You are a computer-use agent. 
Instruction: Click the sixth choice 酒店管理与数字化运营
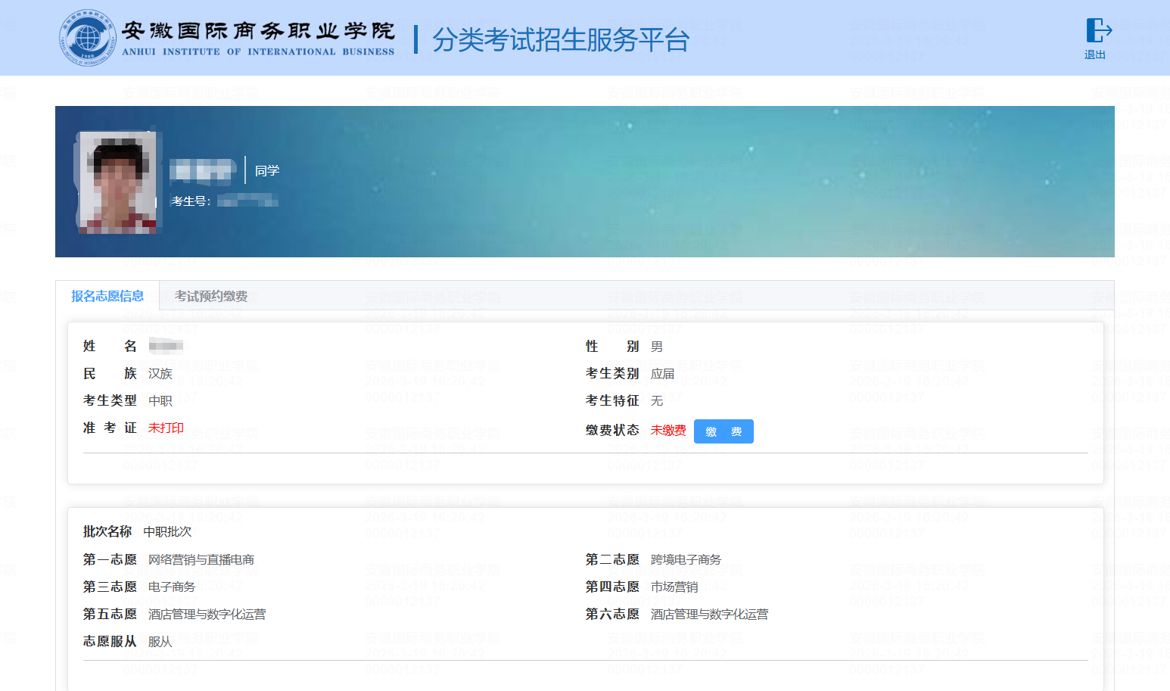pos(709,614)
